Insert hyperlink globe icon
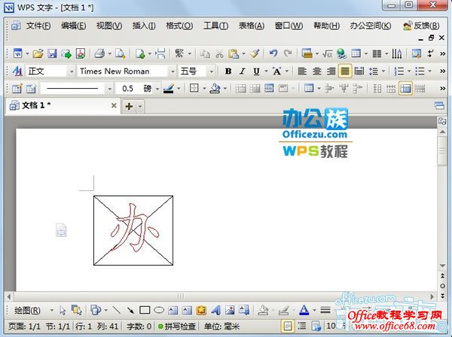452x337 pixels. pyautogui.click(x=341, y=53)
